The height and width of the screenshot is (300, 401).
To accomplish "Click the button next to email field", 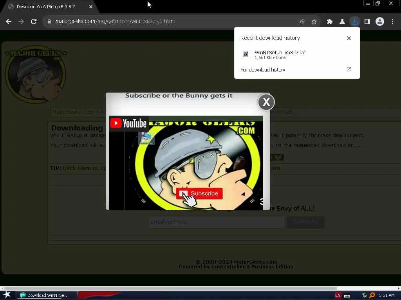I will [305, 222].
